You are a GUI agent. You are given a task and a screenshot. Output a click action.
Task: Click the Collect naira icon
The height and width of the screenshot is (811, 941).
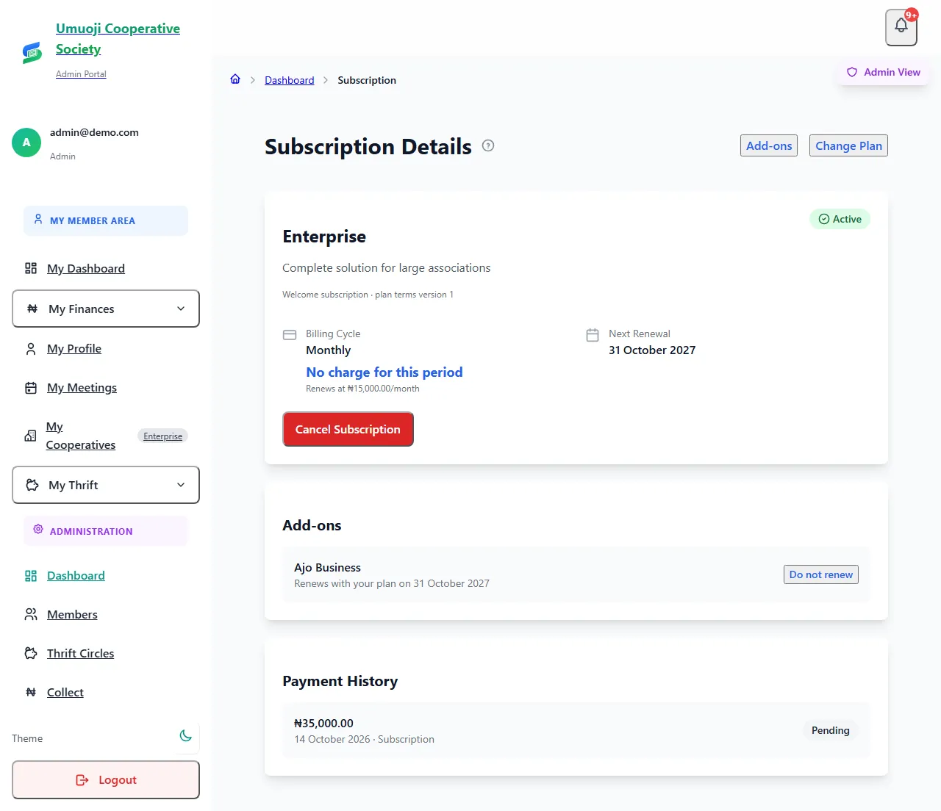(x=31, y=692)
